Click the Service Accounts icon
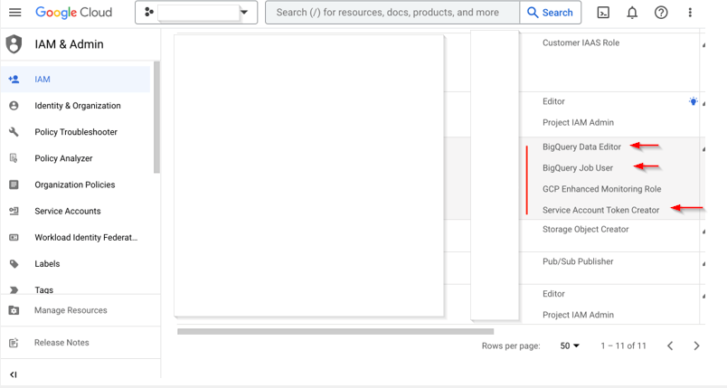 pyautogui.click(x=14, y=211)
